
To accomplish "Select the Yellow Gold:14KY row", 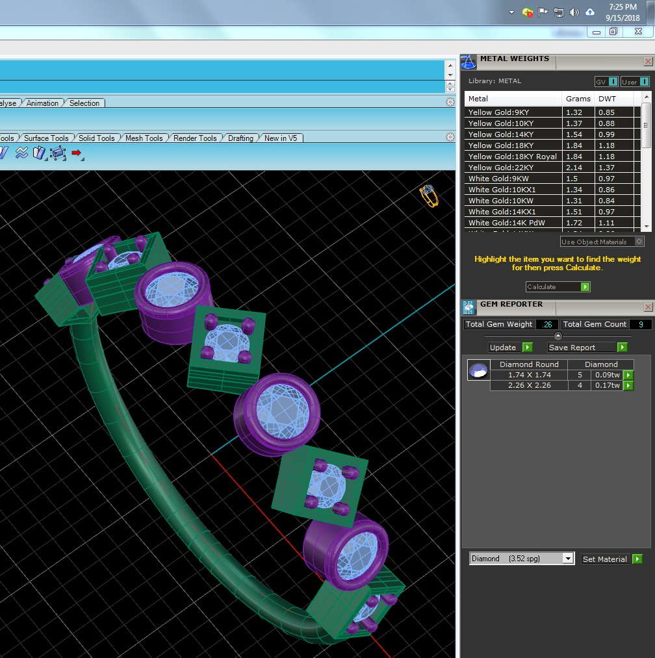I will coord(552,134).
